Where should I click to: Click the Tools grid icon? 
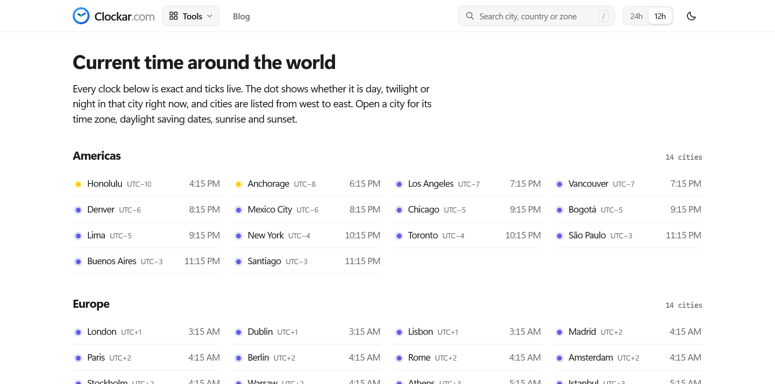point(174,16)
